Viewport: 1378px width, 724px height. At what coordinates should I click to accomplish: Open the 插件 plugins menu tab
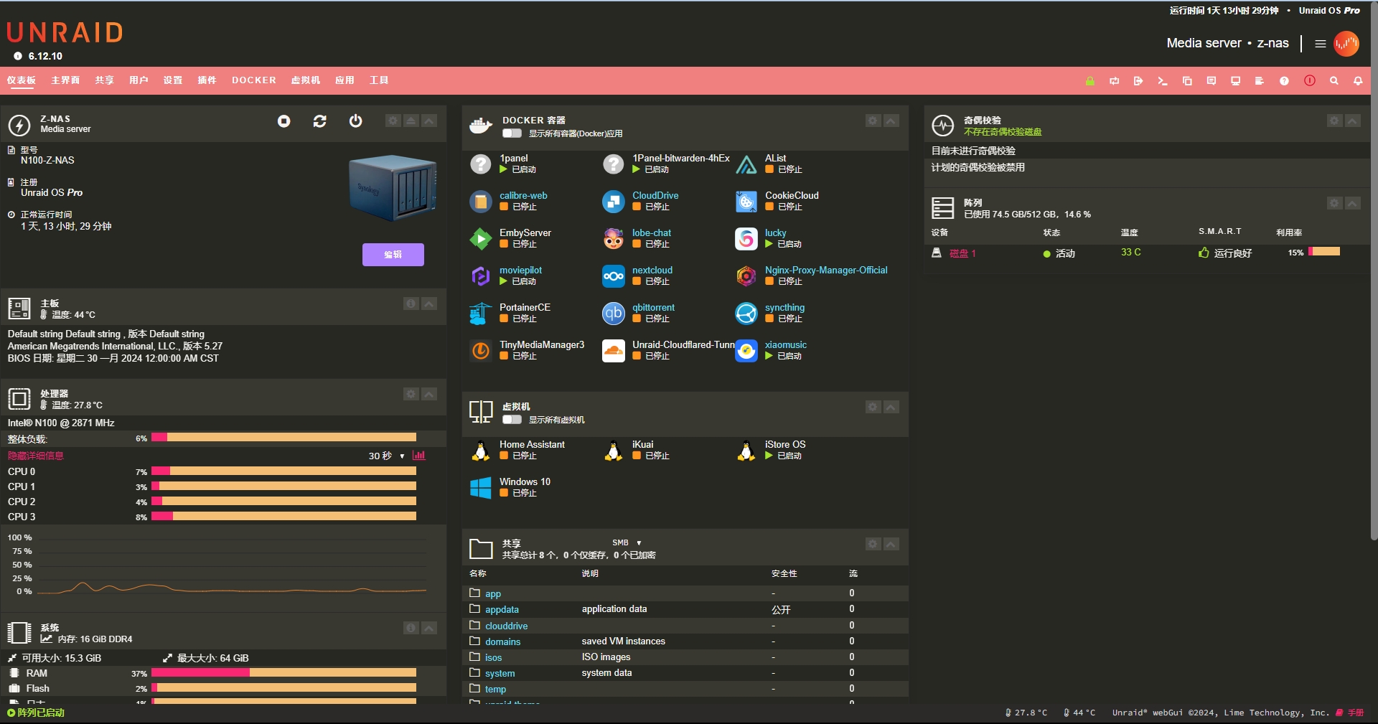point(207,80)
